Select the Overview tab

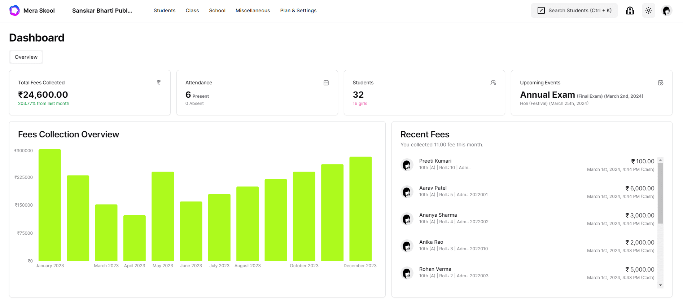tap(26, 57)
